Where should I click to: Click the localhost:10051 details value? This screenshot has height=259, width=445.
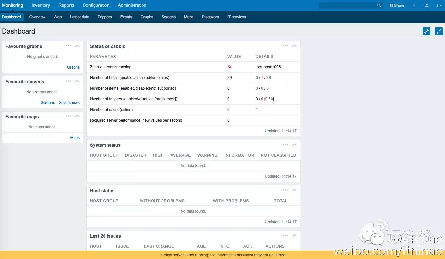269,67
